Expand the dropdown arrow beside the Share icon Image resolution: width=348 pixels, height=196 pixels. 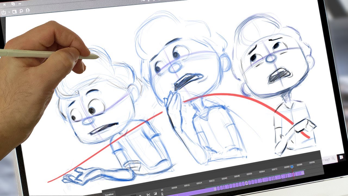[x=9, y=12]
